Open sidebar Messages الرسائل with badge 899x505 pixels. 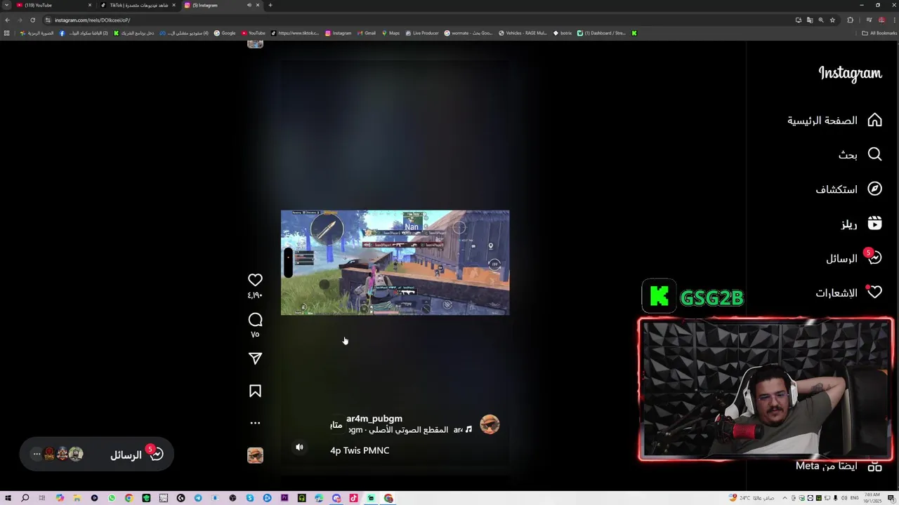(854, 258)
